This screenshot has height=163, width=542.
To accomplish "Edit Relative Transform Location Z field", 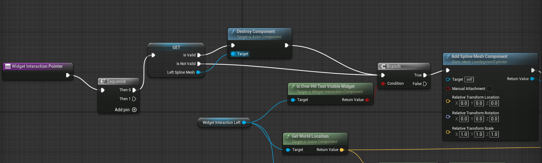I will (494, 103).
